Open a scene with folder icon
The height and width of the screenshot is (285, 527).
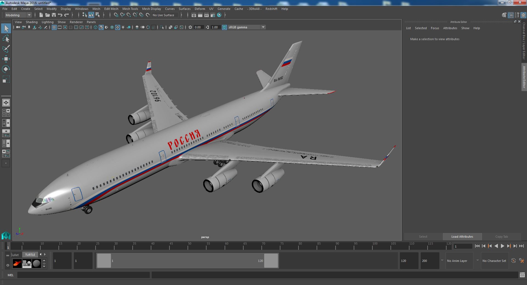point(48,15)
